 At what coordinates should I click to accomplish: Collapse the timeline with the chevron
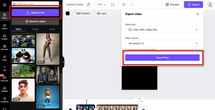(x=139, y=99)
